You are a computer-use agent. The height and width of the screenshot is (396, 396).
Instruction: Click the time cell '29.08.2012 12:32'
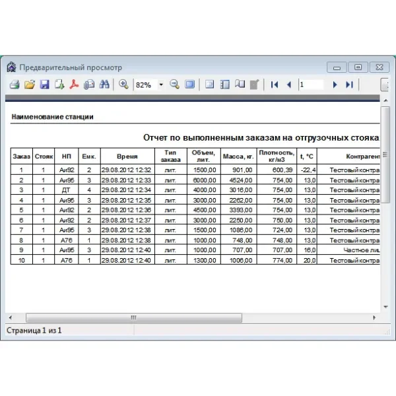point(126,170)
